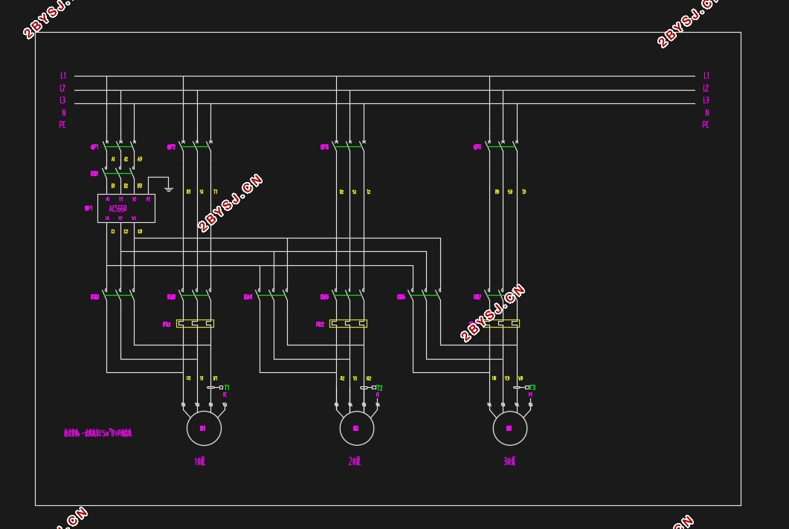The image size is (789, 529).
Task: Click the "FR2" label text
Action: coord(320,325)
